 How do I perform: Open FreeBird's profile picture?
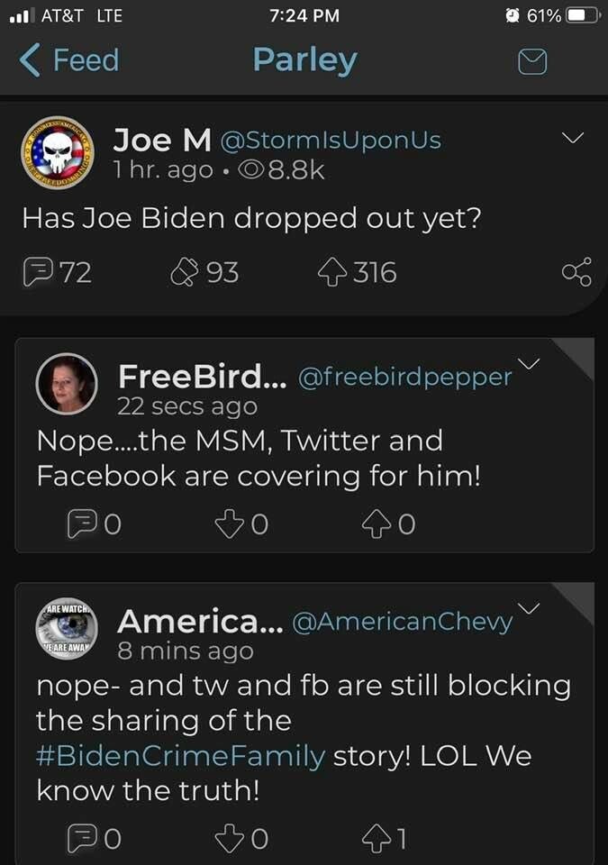click(66, 384)
